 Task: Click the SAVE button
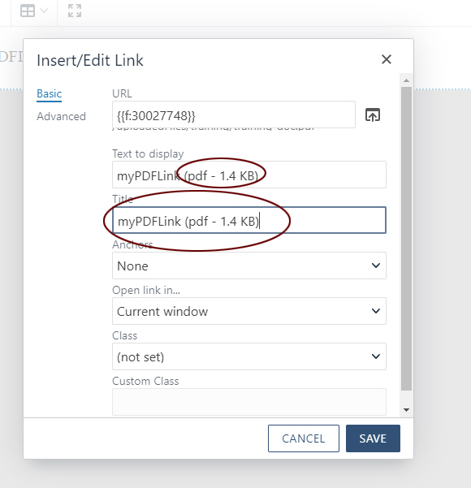coord(373,438)
